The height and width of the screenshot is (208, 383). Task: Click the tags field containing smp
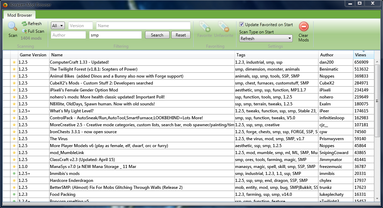[x=115, y=35]
